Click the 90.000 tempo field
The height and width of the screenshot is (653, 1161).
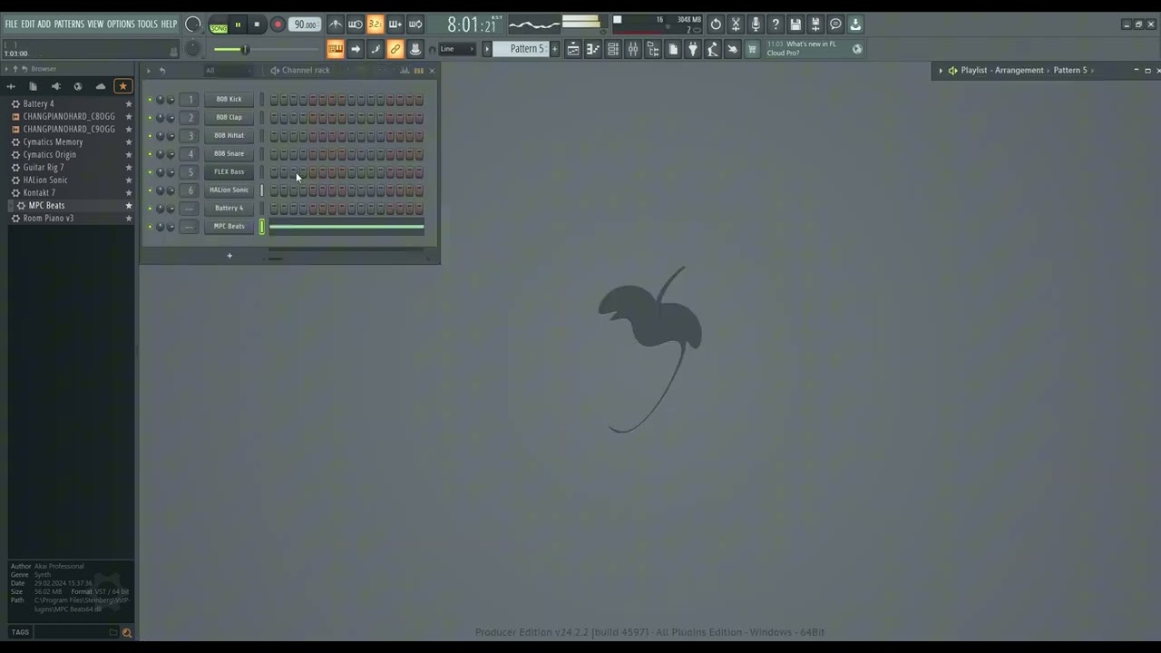305,24
